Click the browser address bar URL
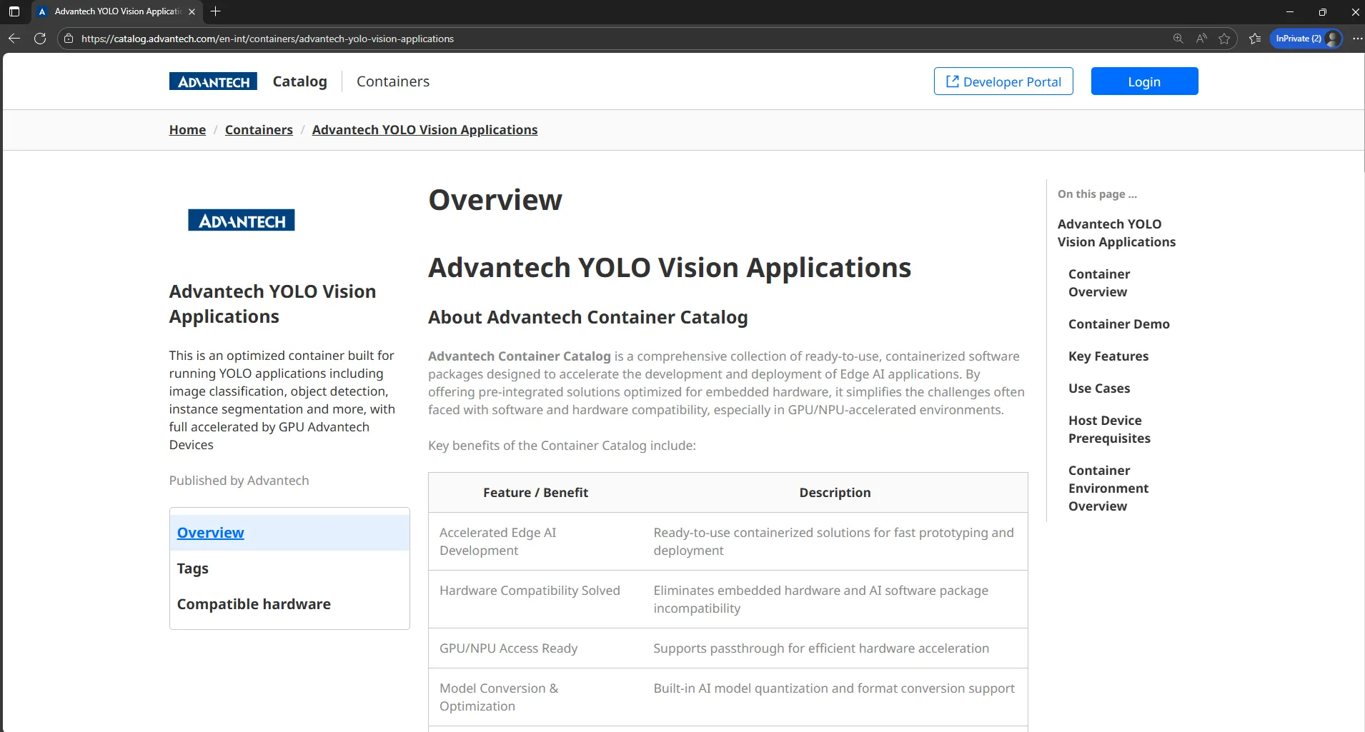 tap(267, 39)
